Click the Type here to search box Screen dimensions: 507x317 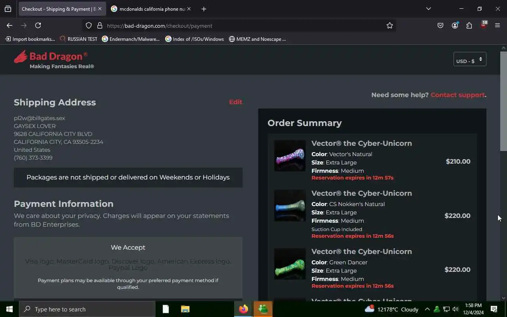(87, 309)
